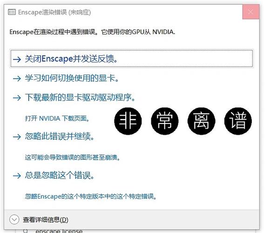Click 打开 NVIDIA 下载页面 description text
Image resolution: width=269 pixels, height=233 pixels.
pos(57,118)
